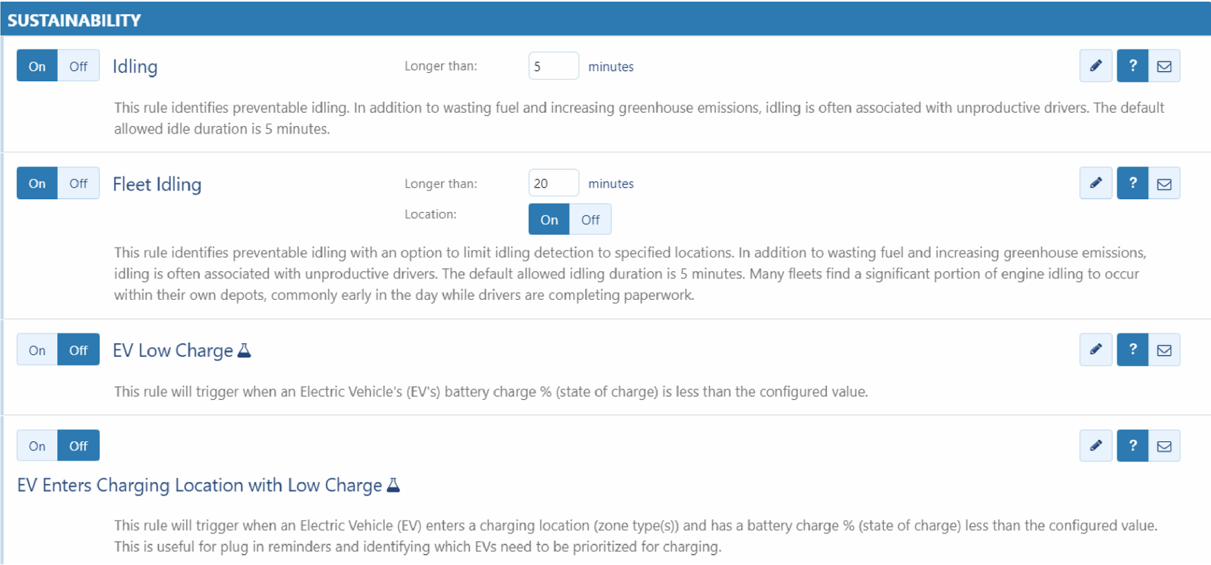Focus the Fleet Idling minutes field
Image resolution: width=1211 pixels, height=565 pixels.
553,183
